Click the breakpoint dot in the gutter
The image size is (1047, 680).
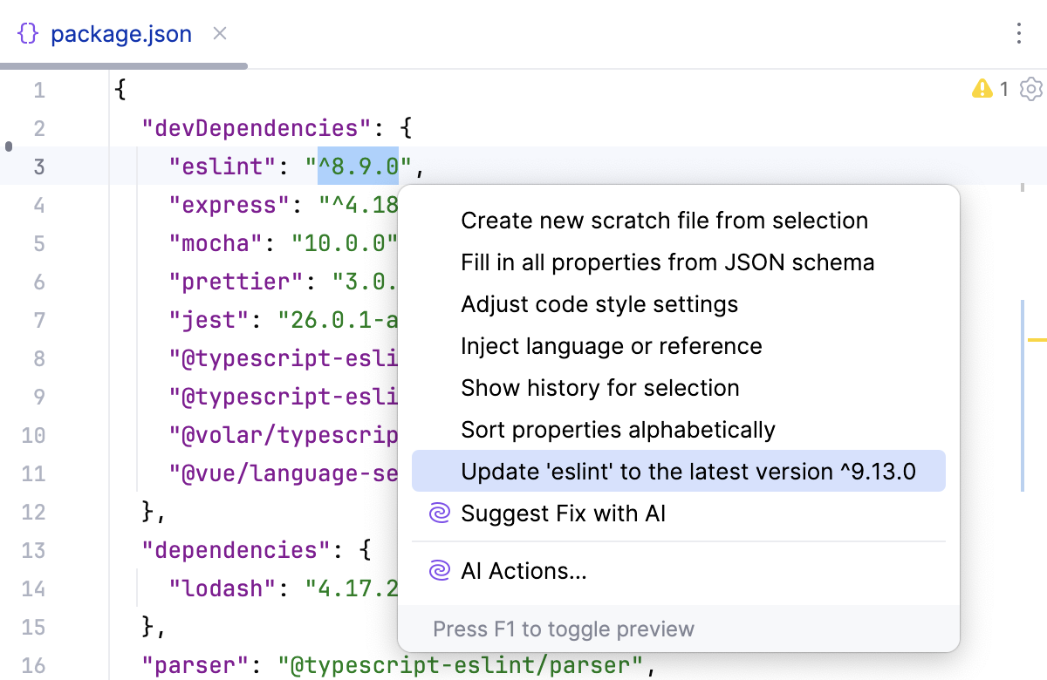point(7,147)
